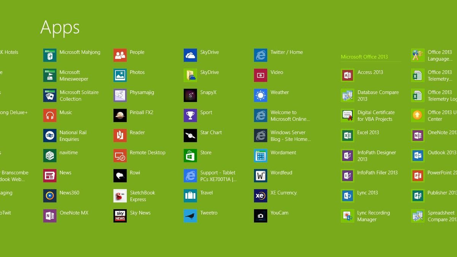Click the 'Pinball FX2' label text

coord(142,113)
